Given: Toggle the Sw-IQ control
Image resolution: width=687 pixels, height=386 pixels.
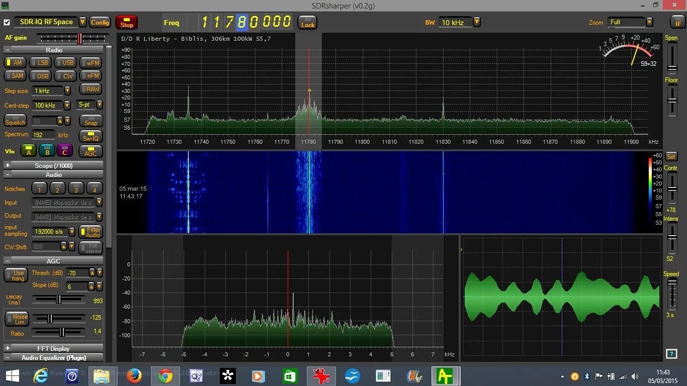Looking at the screenshot, I should pos(91,136).
